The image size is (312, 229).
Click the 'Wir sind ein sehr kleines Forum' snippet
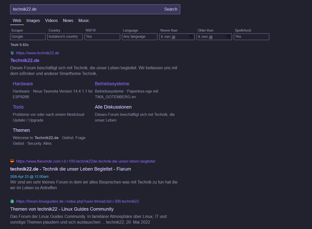(94, 185)
